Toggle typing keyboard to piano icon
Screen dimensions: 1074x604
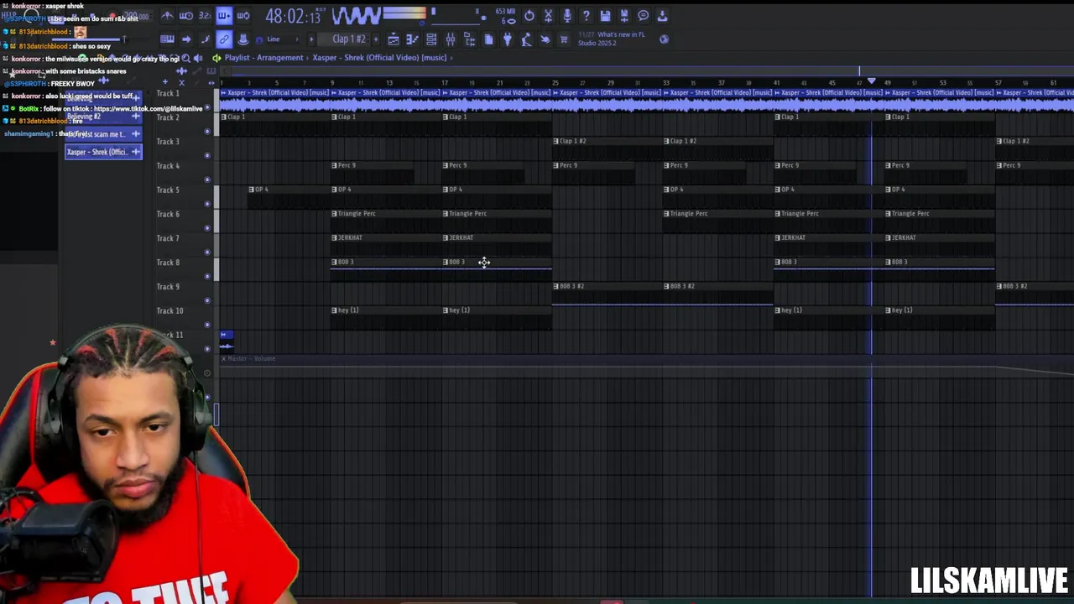tap(167, 39)
